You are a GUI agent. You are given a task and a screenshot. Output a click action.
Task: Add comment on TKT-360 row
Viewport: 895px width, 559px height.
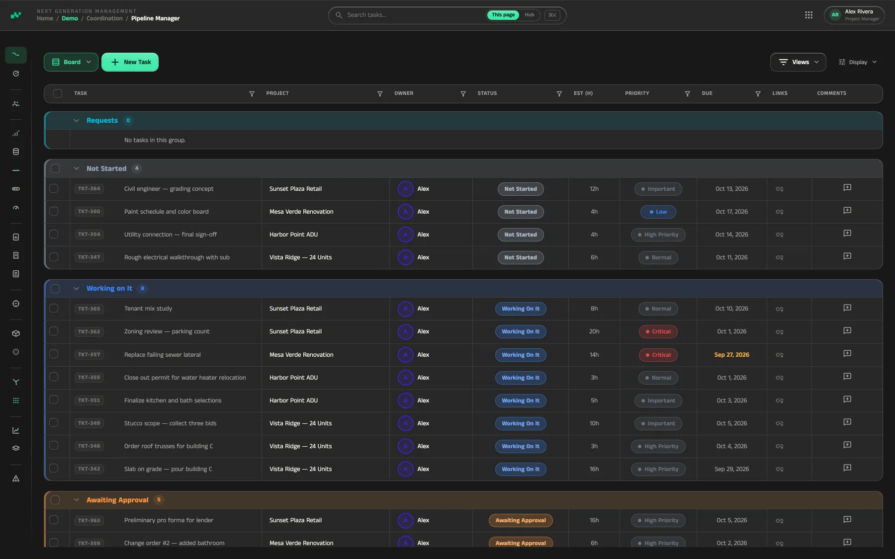tap(847, 211)
